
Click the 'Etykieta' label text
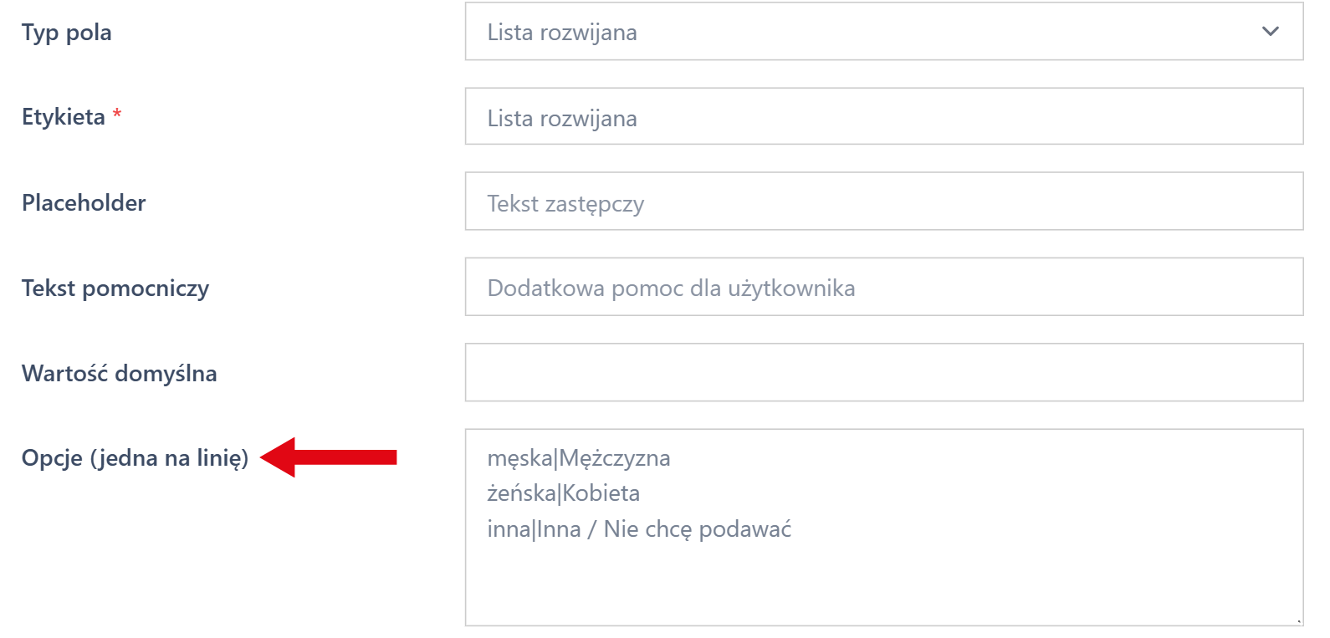coord(63,117)
